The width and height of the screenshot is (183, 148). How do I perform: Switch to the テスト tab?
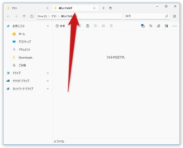point(28,8)
